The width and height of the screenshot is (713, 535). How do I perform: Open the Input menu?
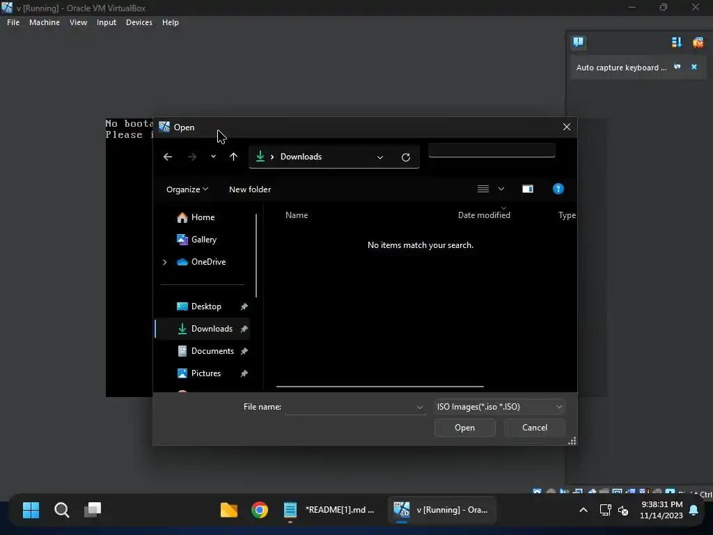[x=107, y=22]
